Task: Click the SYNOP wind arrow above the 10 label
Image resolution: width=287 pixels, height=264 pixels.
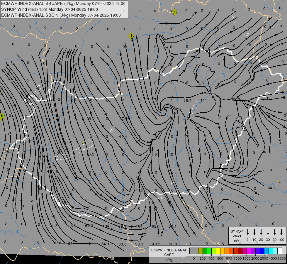Action: point(254,232)
